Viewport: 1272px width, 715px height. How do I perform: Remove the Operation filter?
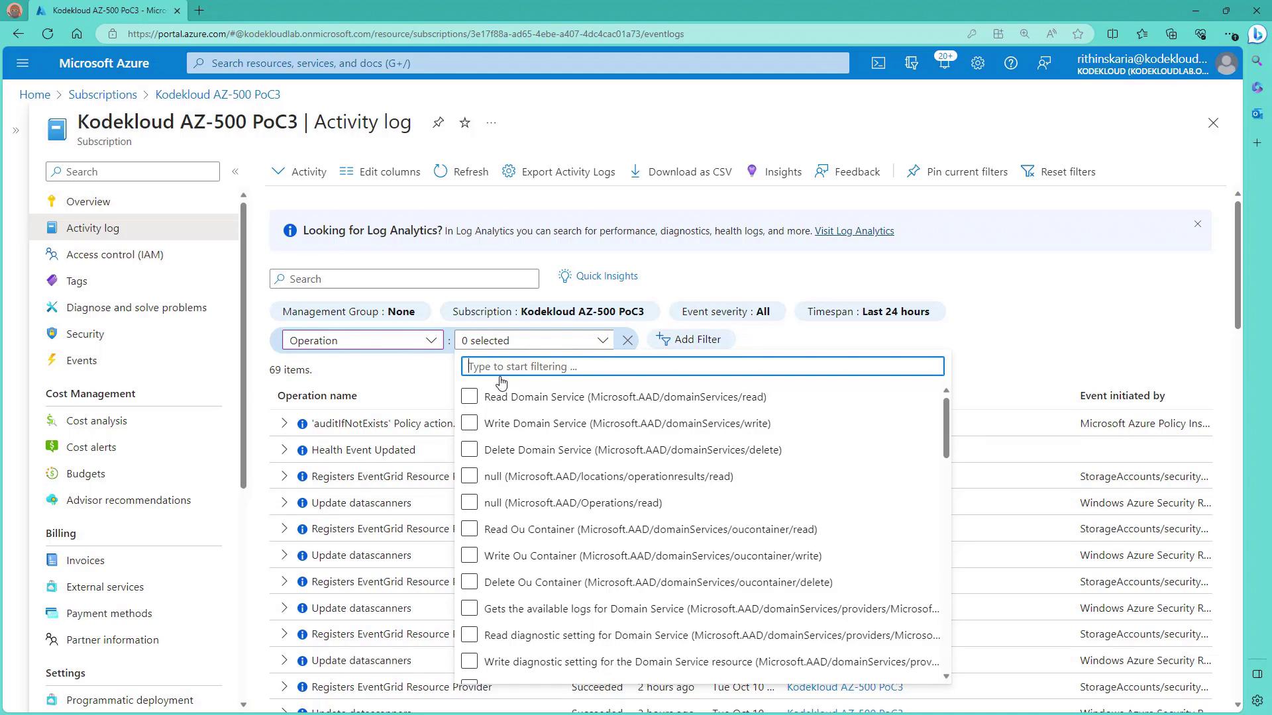[x=627, y=340]
